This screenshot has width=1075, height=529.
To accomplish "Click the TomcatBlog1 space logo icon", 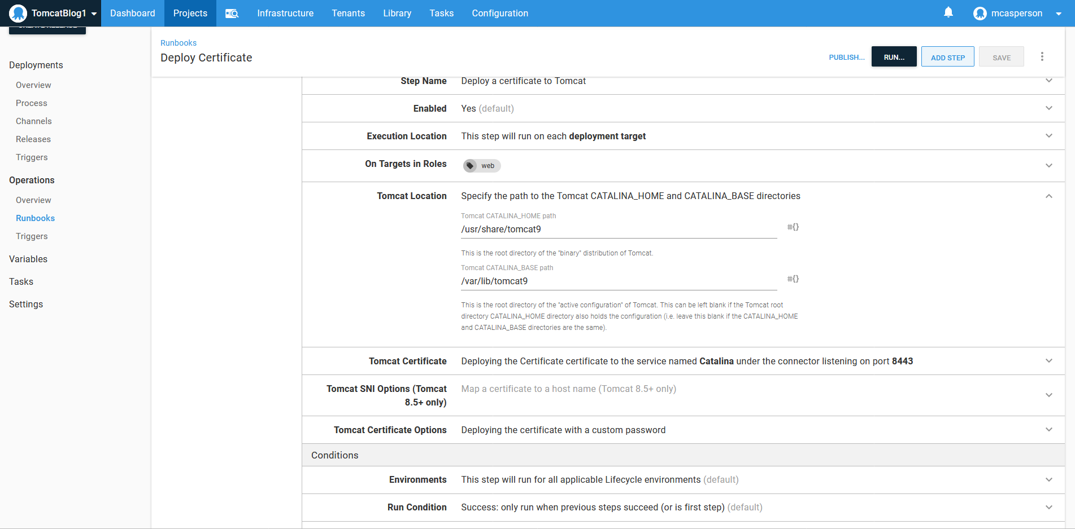I will point(18,13).
